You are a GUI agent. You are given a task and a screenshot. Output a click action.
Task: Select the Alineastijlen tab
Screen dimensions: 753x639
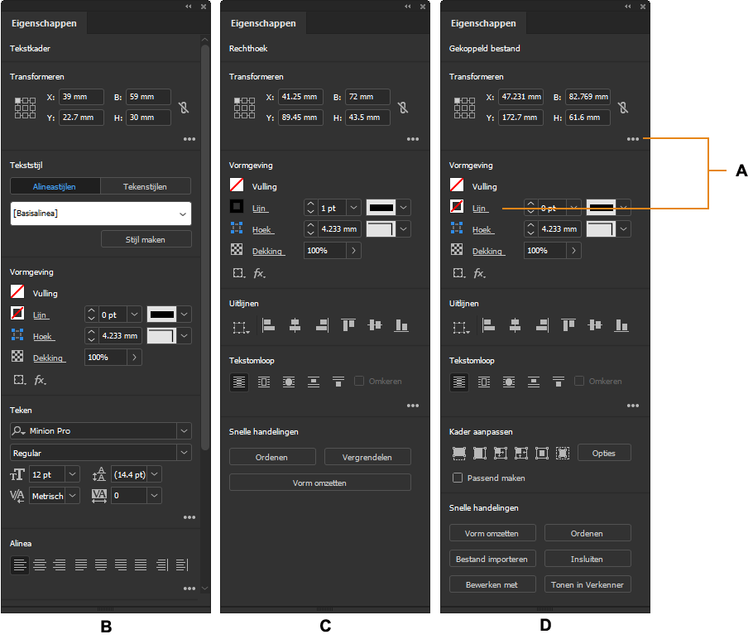click(55, 186)
